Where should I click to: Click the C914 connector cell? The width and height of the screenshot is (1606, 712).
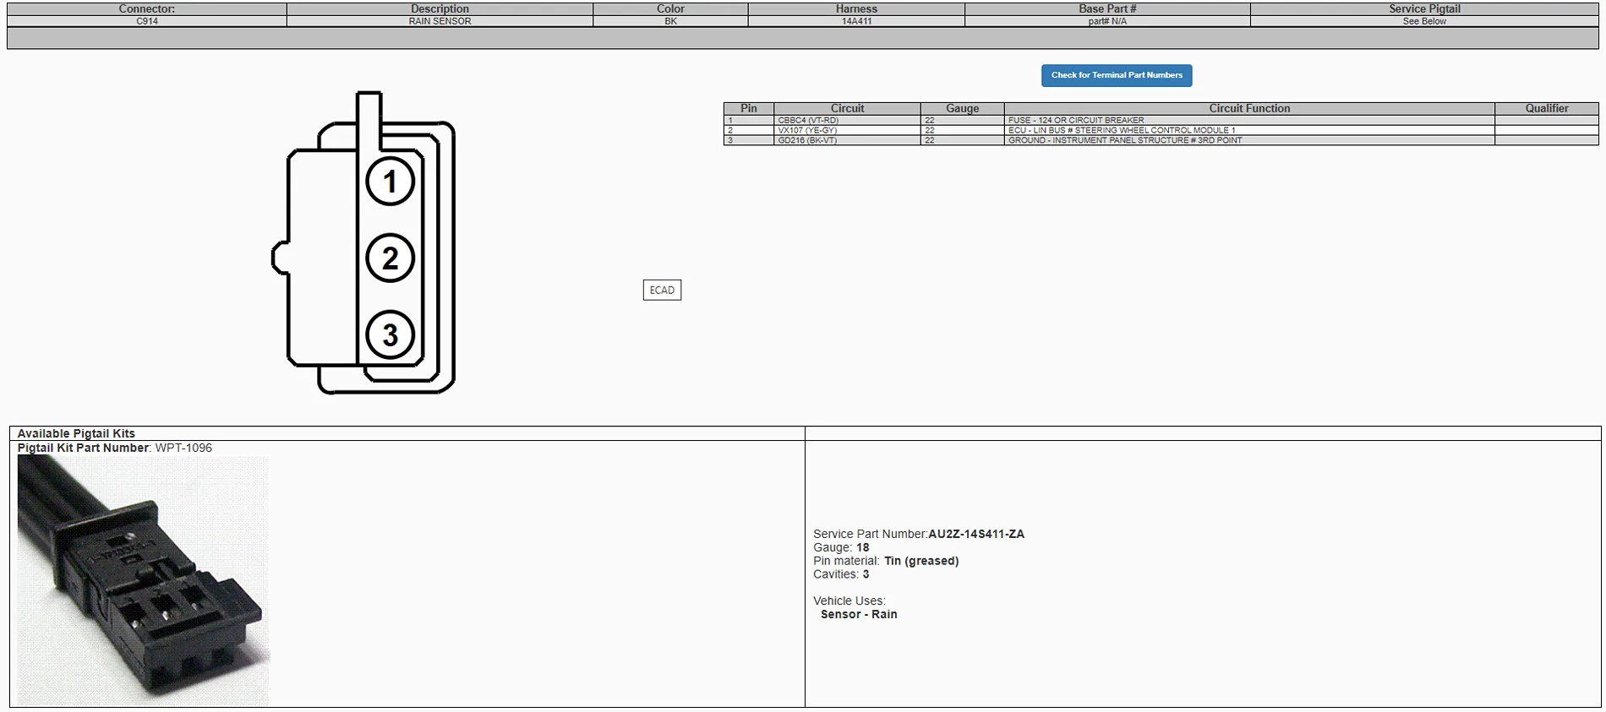(x=147, y=21)
